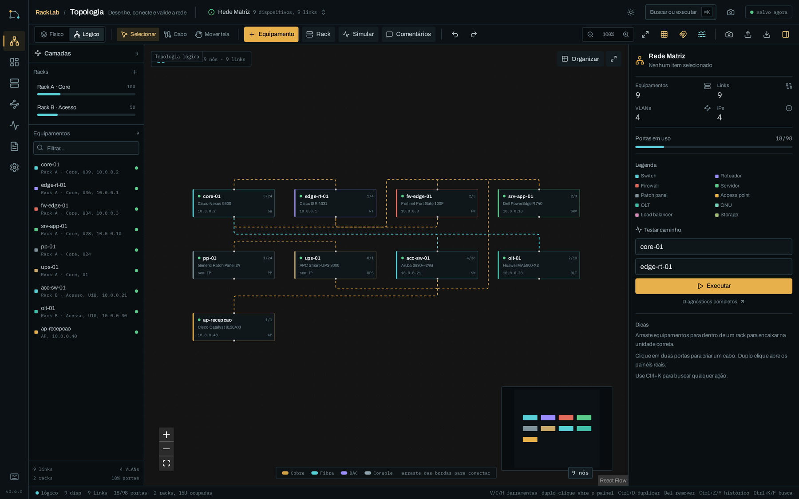Open Diagnósticos completos link
799x499 pixels.
[x=713, y=302]
